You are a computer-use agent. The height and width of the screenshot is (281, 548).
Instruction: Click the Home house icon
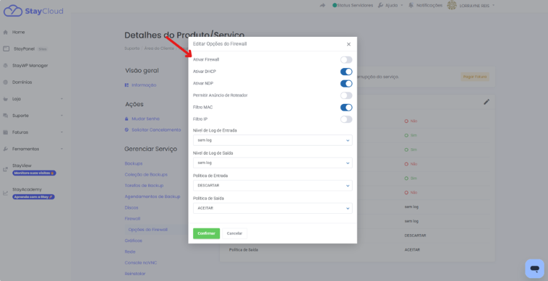5,32
